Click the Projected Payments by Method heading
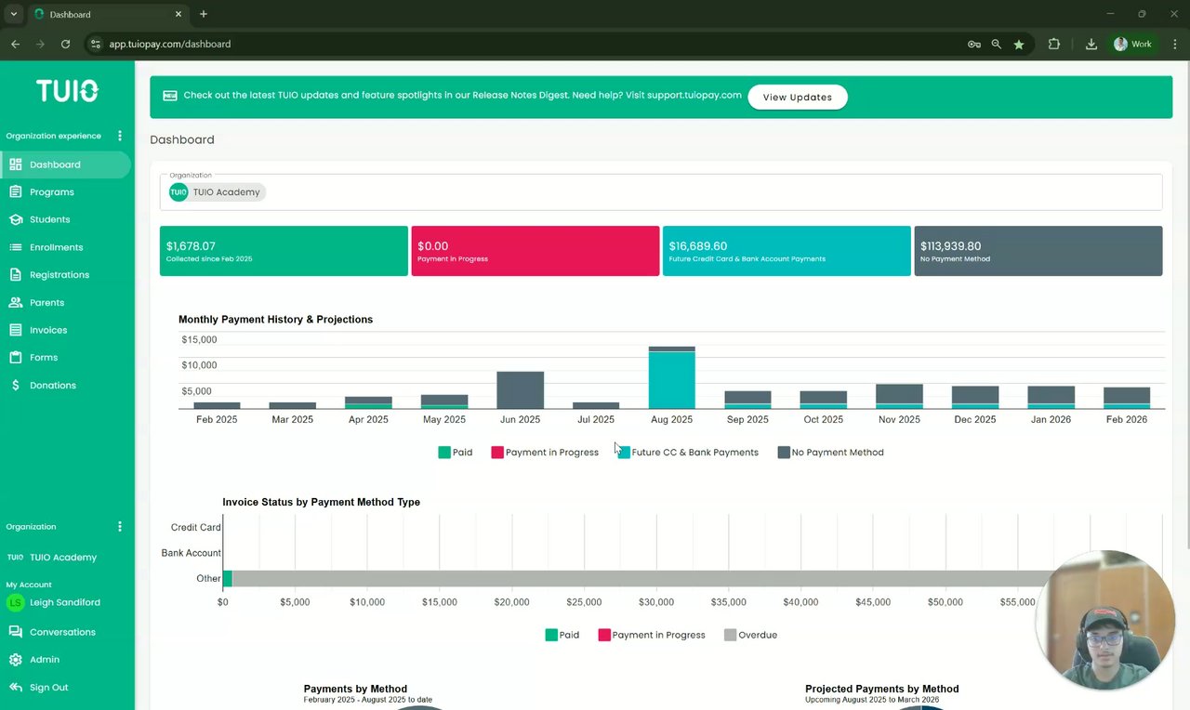 point(882,690)
